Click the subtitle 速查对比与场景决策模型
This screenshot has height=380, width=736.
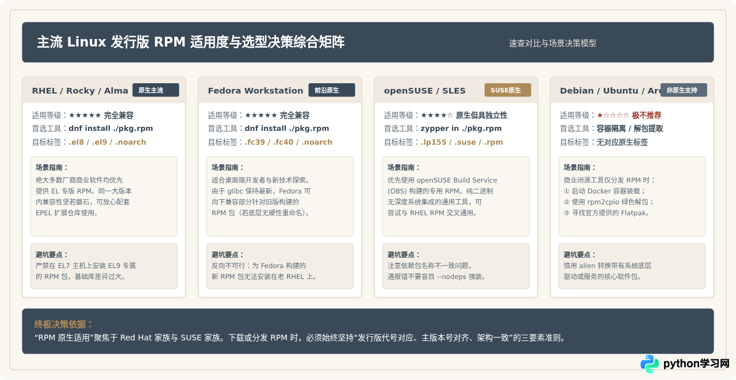(x=553, y=43)
